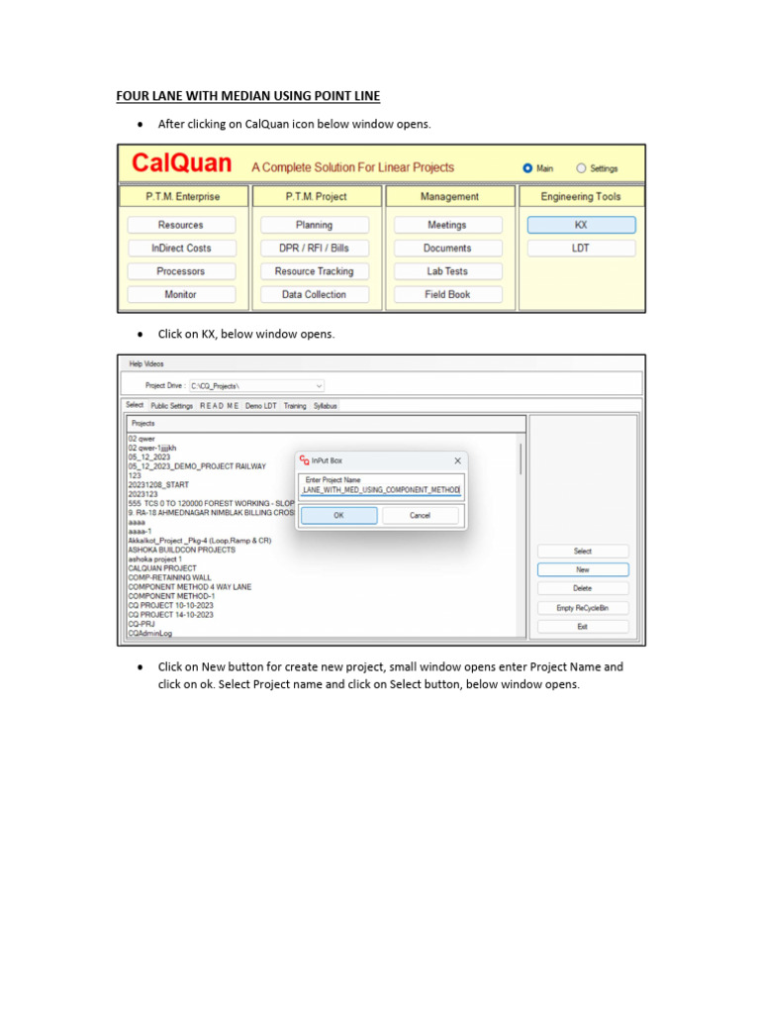
Task: Click Cancel in the InPut Box
Action: tap(420, 515)
